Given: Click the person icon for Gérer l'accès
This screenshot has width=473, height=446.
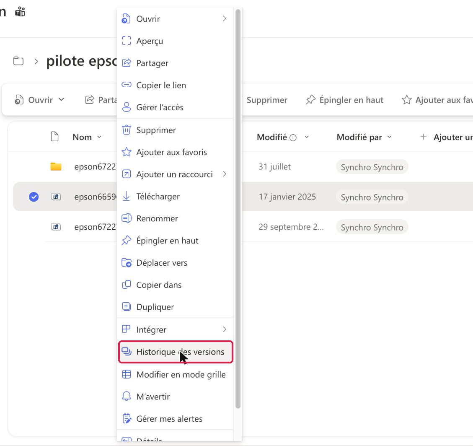Looking at the screenshot, I should [127, 107].
